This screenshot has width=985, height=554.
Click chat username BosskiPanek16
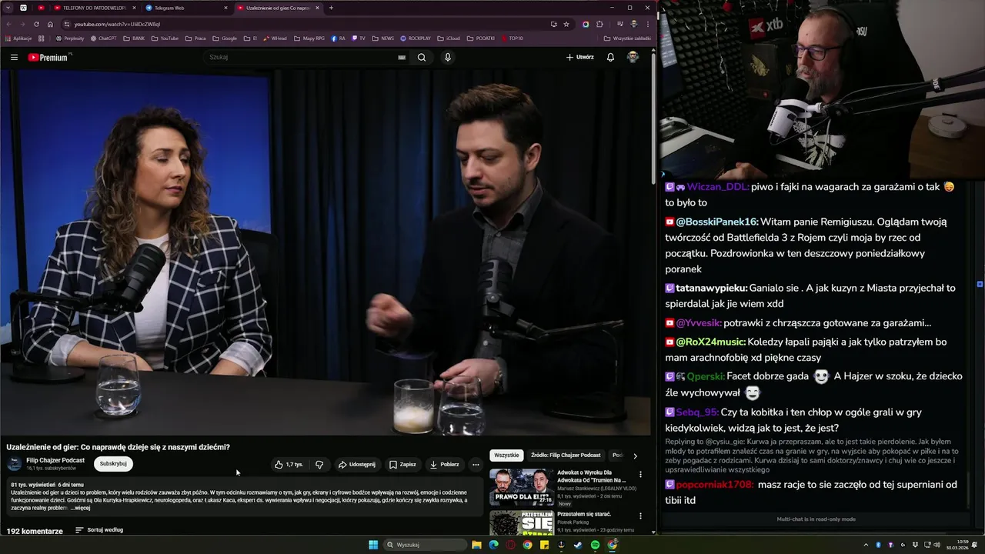pyautogui.click(x=717, y=222)
